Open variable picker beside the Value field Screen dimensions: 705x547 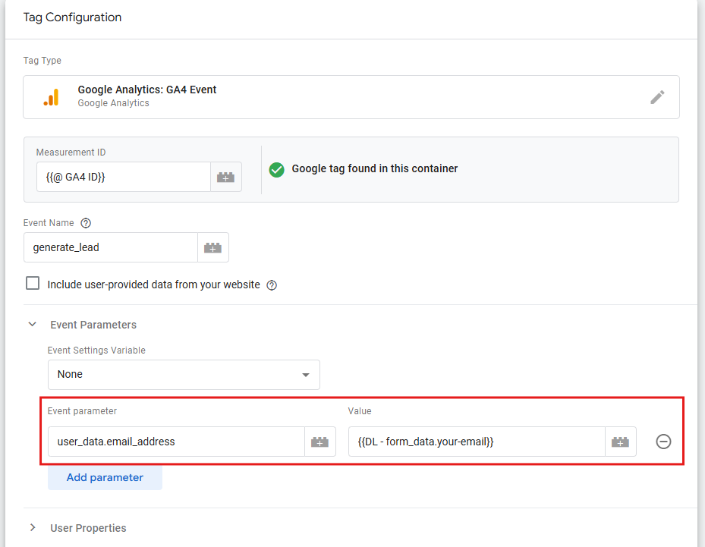[621, 442]
